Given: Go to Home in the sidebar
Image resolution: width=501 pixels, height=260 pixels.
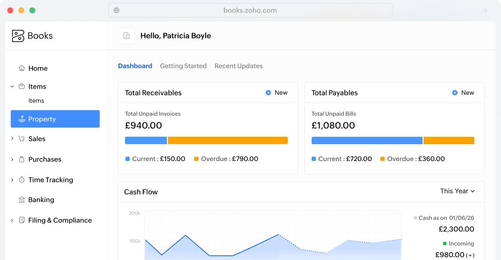Looking at the screenshot, I should [38, 68].
